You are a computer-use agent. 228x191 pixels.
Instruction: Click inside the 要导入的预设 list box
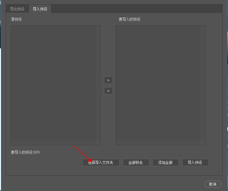click(x=161, y=85)
